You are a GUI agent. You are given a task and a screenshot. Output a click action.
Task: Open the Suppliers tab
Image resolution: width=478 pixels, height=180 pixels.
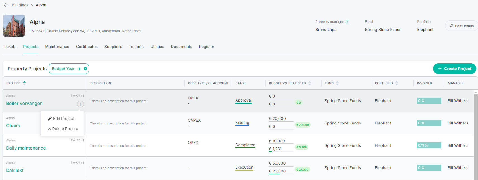click(x=113, y=47)
